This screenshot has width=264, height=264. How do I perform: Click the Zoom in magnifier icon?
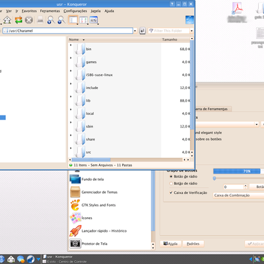[51, 20]
